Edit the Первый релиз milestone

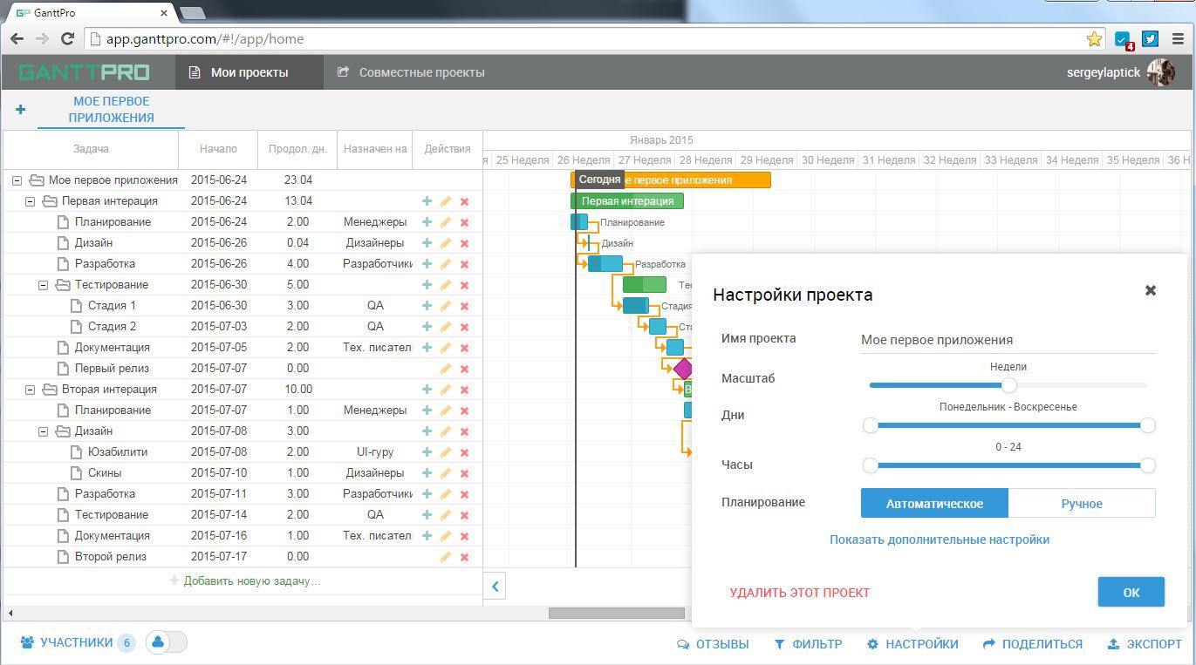(446, 369)
